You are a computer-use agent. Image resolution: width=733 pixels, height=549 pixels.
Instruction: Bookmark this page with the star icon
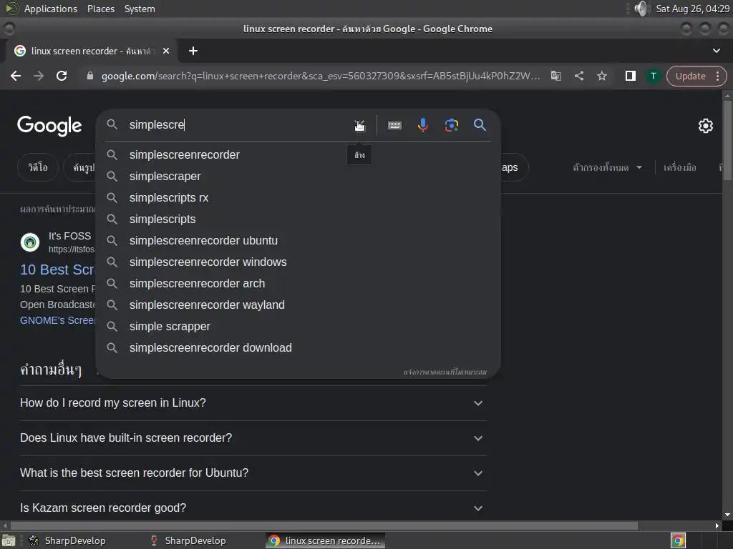click(601, 76)
